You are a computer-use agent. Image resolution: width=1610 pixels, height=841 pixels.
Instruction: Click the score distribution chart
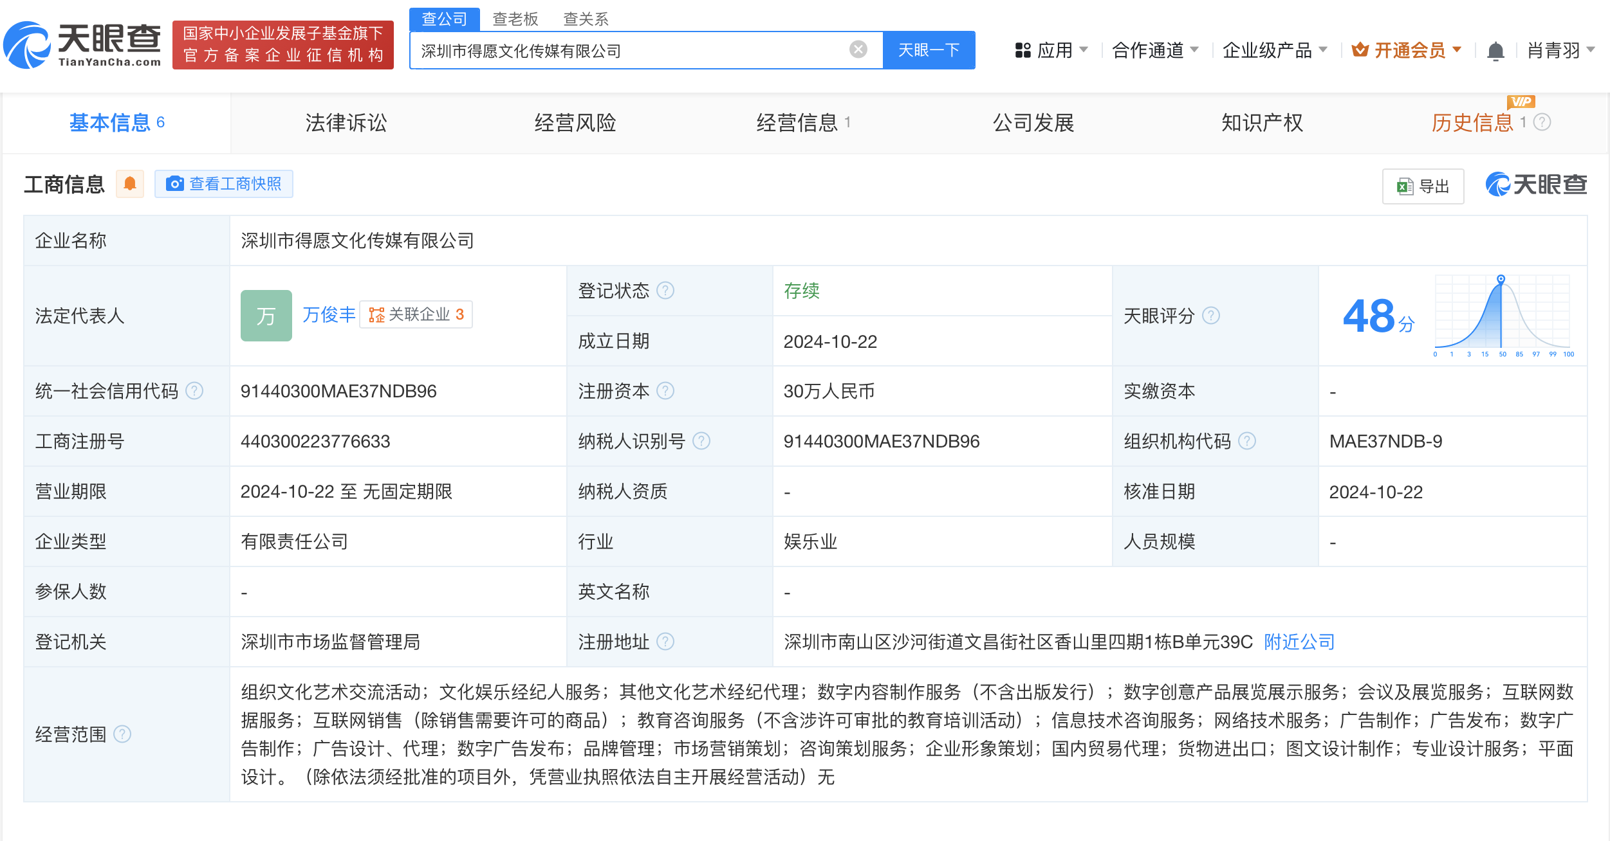click(1503, 315)
